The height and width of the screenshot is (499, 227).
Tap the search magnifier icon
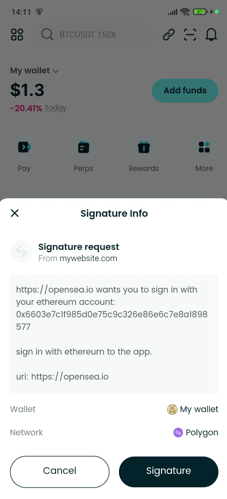click(47, 35)
